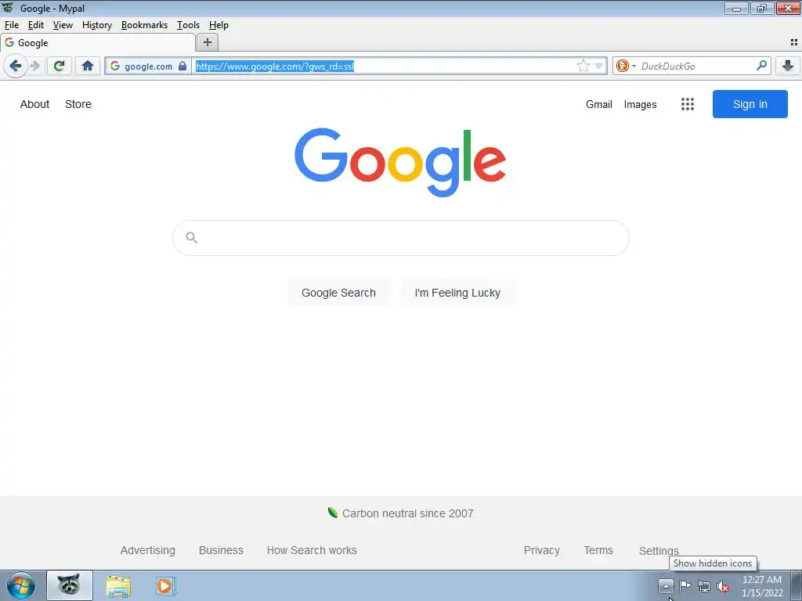Image resolution: width=802 pixels, height=601 pixels.
Task: Click the padlock site security icon
Action: (x=182, y=66)
